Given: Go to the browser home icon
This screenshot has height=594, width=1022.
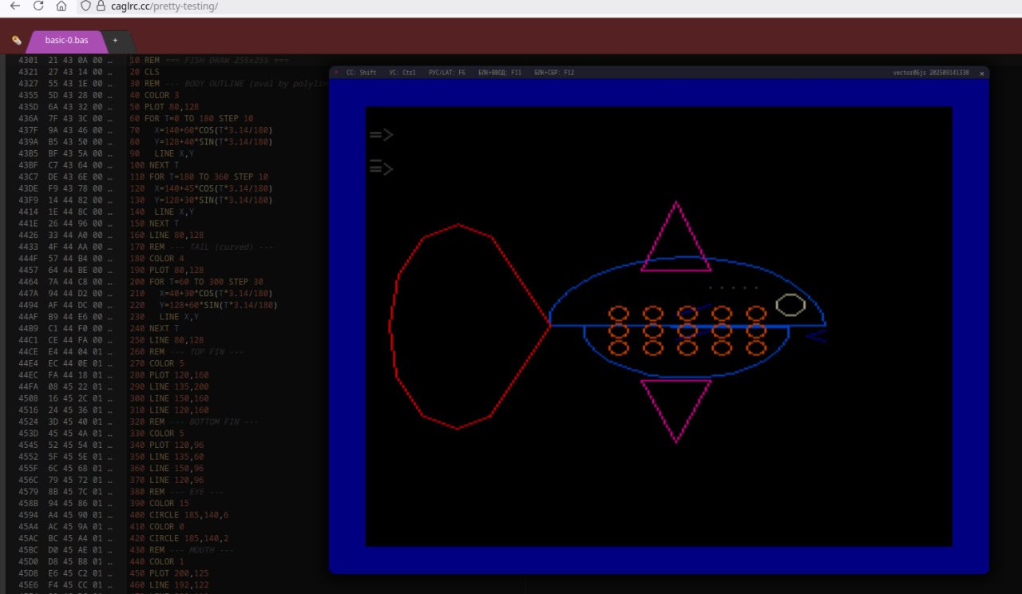Looking at the screenshot, I should pyautogui.click(x=61, y=6).
